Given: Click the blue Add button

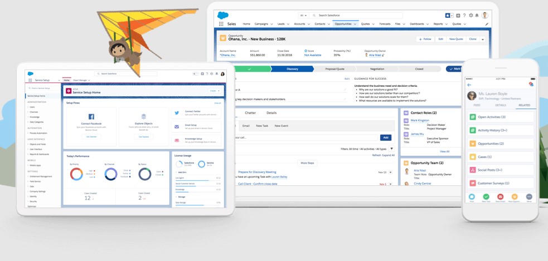Looking at the screenshot, I should (385, 137).
